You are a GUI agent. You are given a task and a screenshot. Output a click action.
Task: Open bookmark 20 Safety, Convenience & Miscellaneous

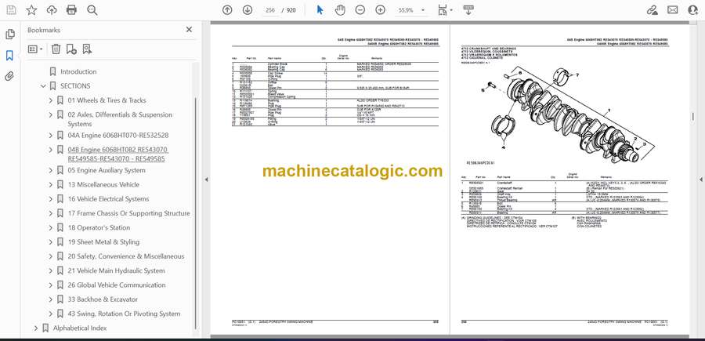(126, 256)
